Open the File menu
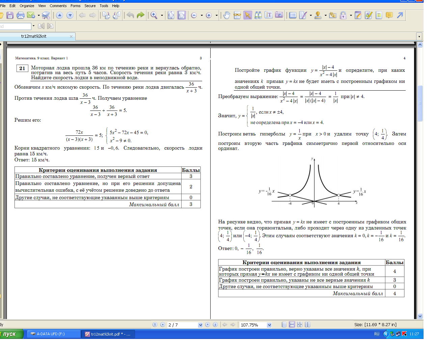This screenshot has width=432, height=345. tap(3, 6)
